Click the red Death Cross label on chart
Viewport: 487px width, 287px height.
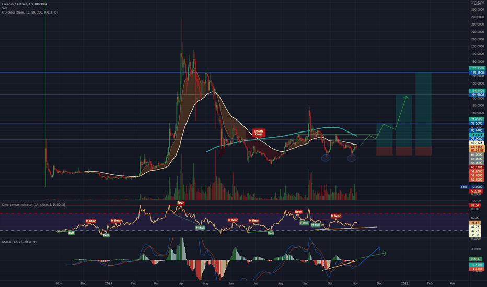259,133
